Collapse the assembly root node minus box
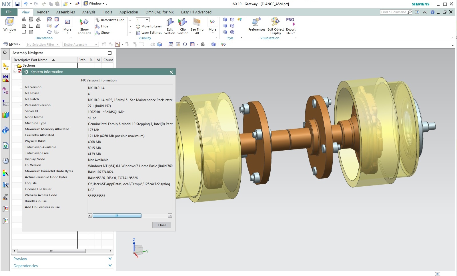 click(15, 71)
